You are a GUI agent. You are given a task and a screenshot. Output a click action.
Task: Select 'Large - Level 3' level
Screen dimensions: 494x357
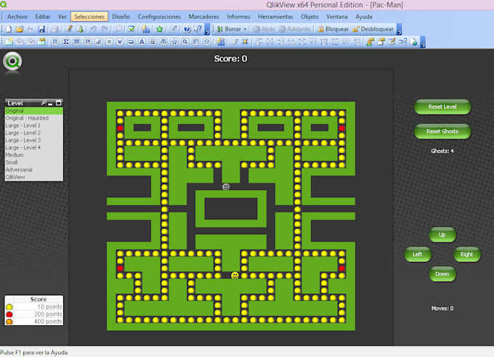tap(33, 140)
